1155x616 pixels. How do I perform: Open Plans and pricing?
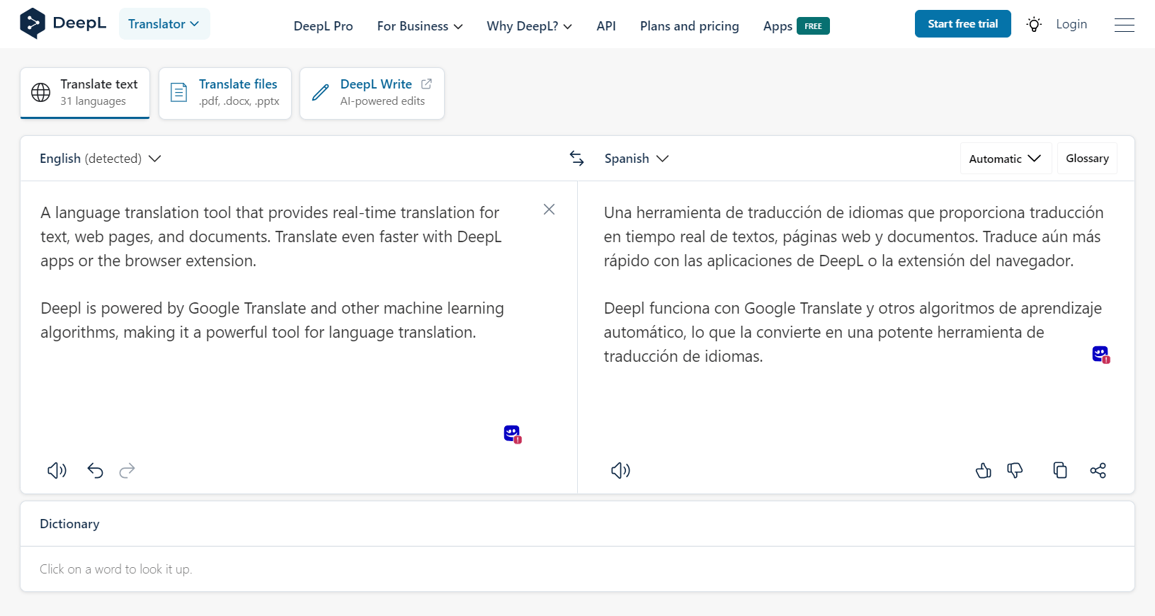tap(690, 26)
